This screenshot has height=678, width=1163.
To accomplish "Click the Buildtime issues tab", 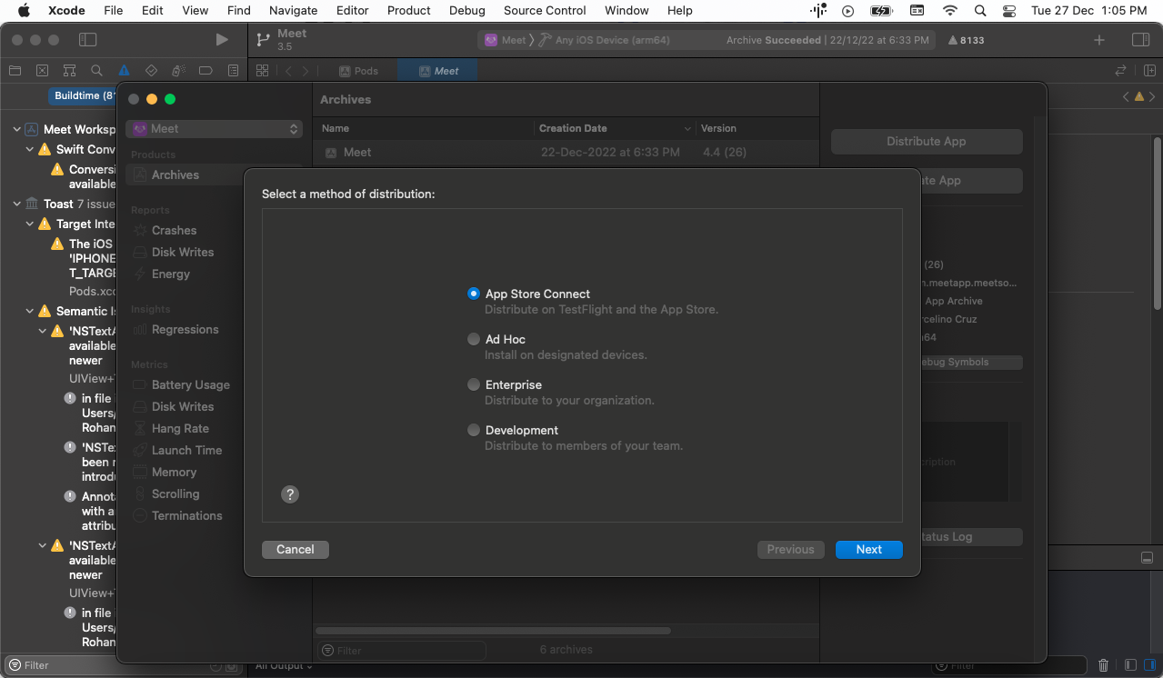I will (x=84, y=95).
